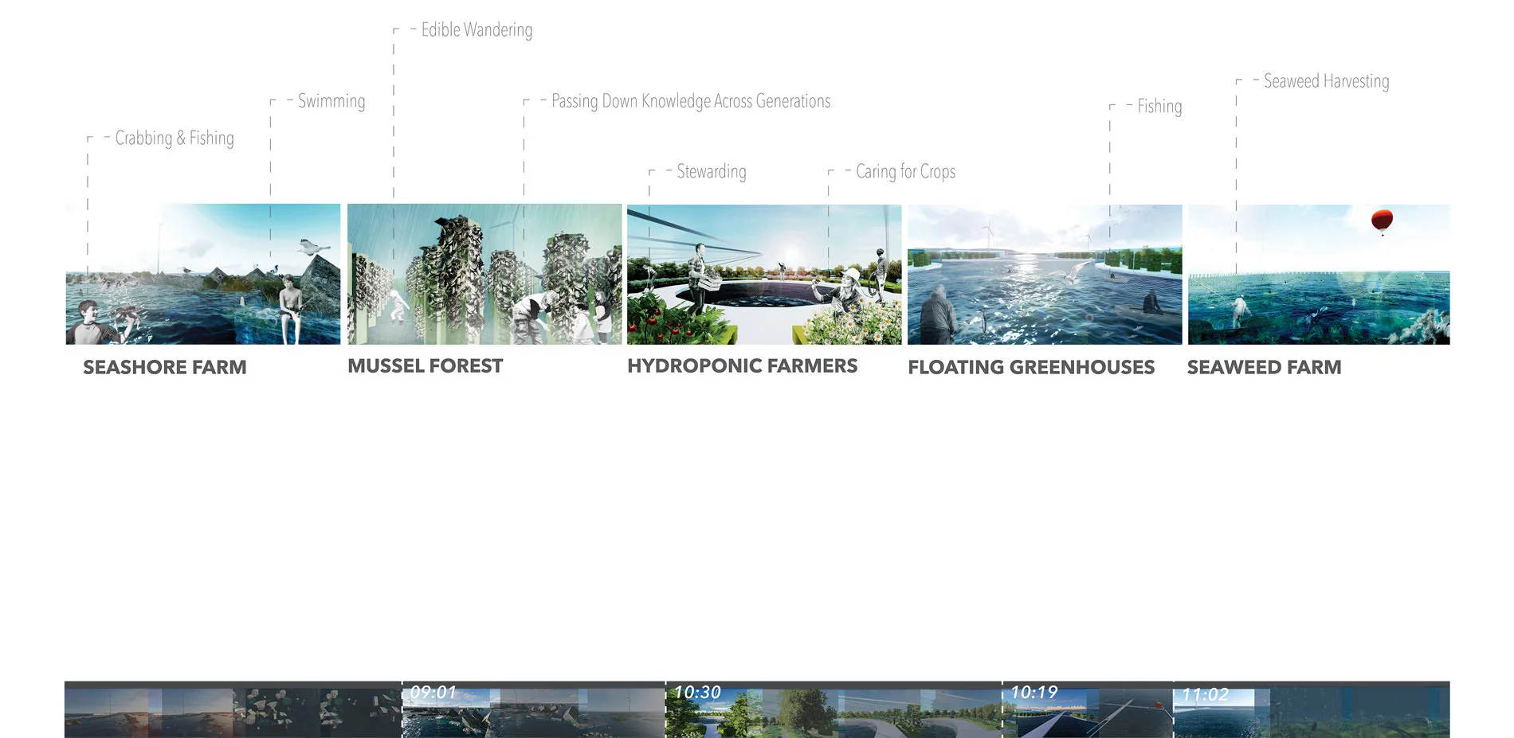This screenshot has height=738, width=1514.
Task: Click the red balloon in Seaweed Farm
Action: (1382, 220)
